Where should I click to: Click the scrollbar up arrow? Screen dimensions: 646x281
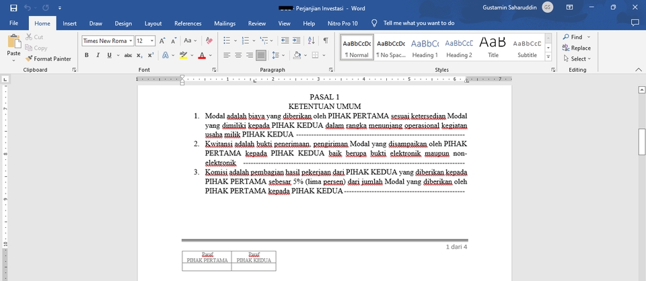(641, 89)
